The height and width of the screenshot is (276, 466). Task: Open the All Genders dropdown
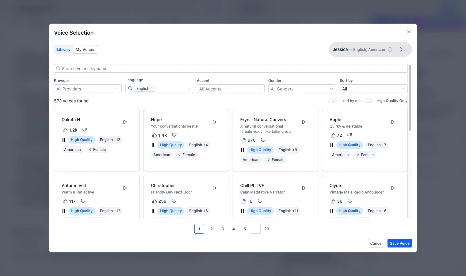point(302,89)
